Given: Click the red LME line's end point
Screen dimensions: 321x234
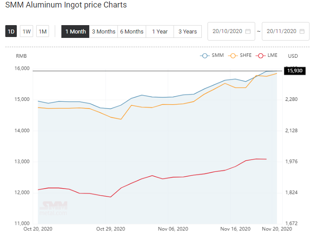Looking at the screenshot, I should pos(266,159).
